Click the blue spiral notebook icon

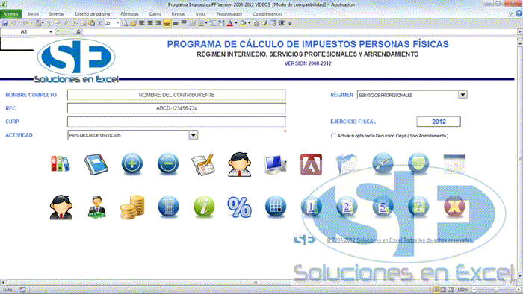tap(96, 164)
